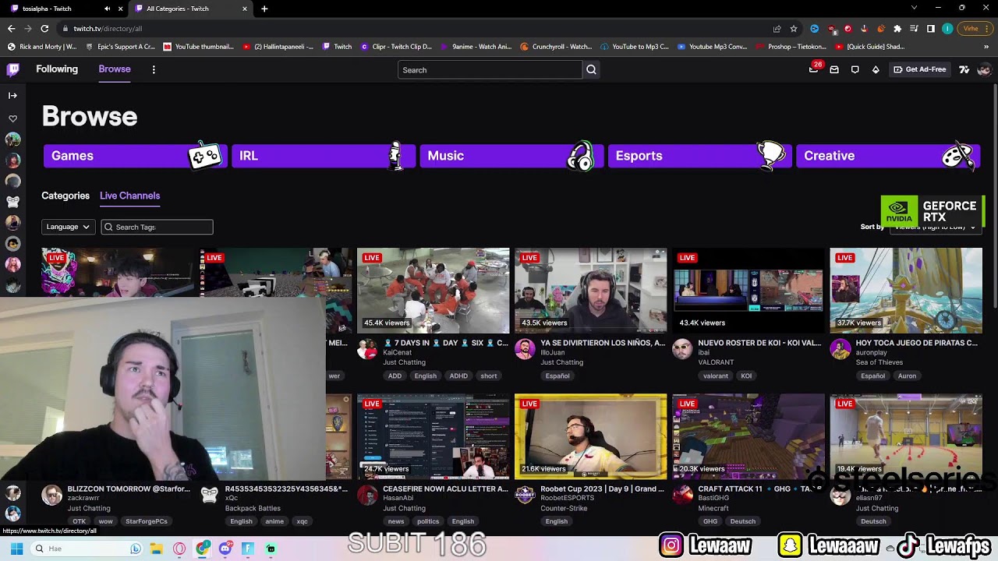Click the Twitch logo home icon
Viewport: 998px width, 561px height.
(13, 69)
